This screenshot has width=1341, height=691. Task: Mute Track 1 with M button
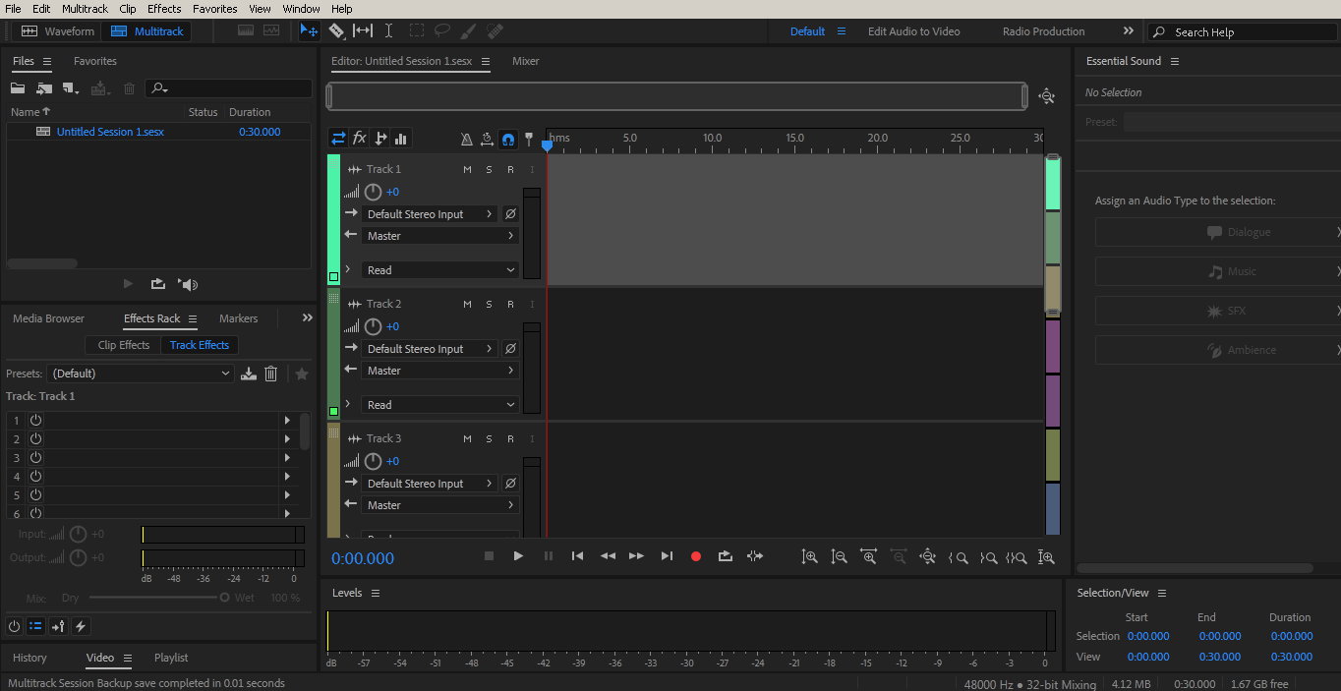click(467, 169)
